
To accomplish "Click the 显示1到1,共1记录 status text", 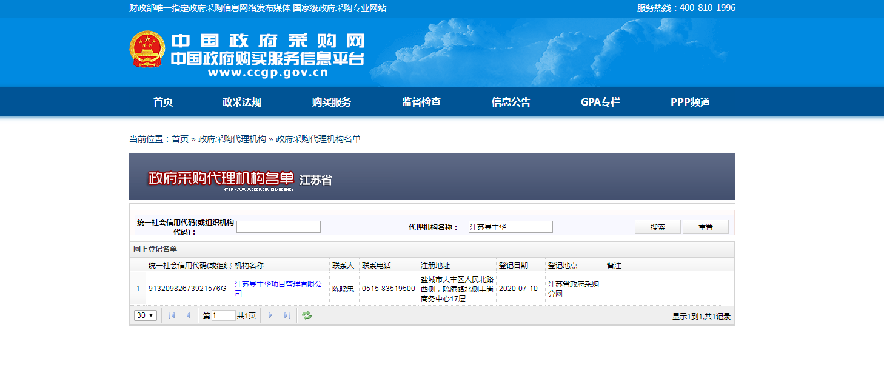I will 702,316.
